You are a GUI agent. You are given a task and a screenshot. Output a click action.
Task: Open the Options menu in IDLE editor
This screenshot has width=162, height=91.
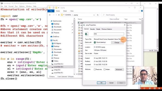click(22, 6)
